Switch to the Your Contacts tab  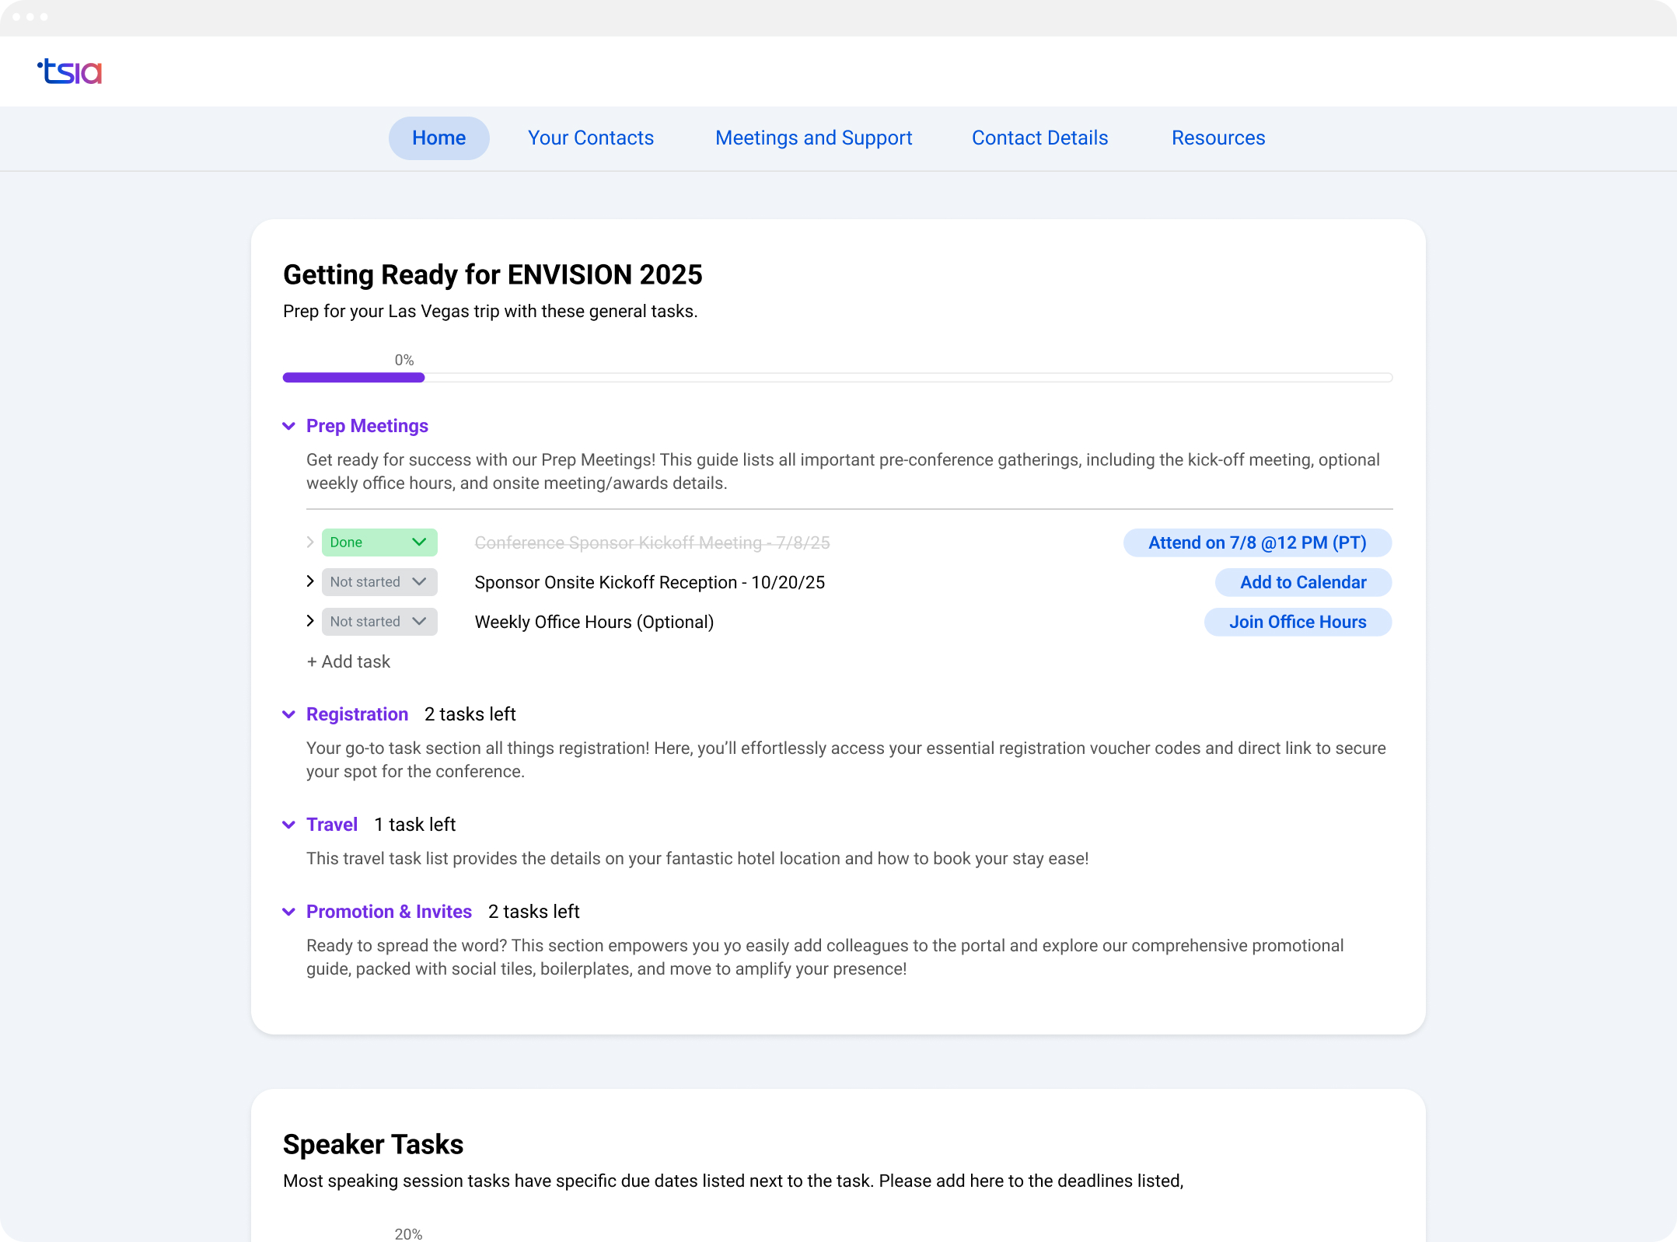coord(591,138)
